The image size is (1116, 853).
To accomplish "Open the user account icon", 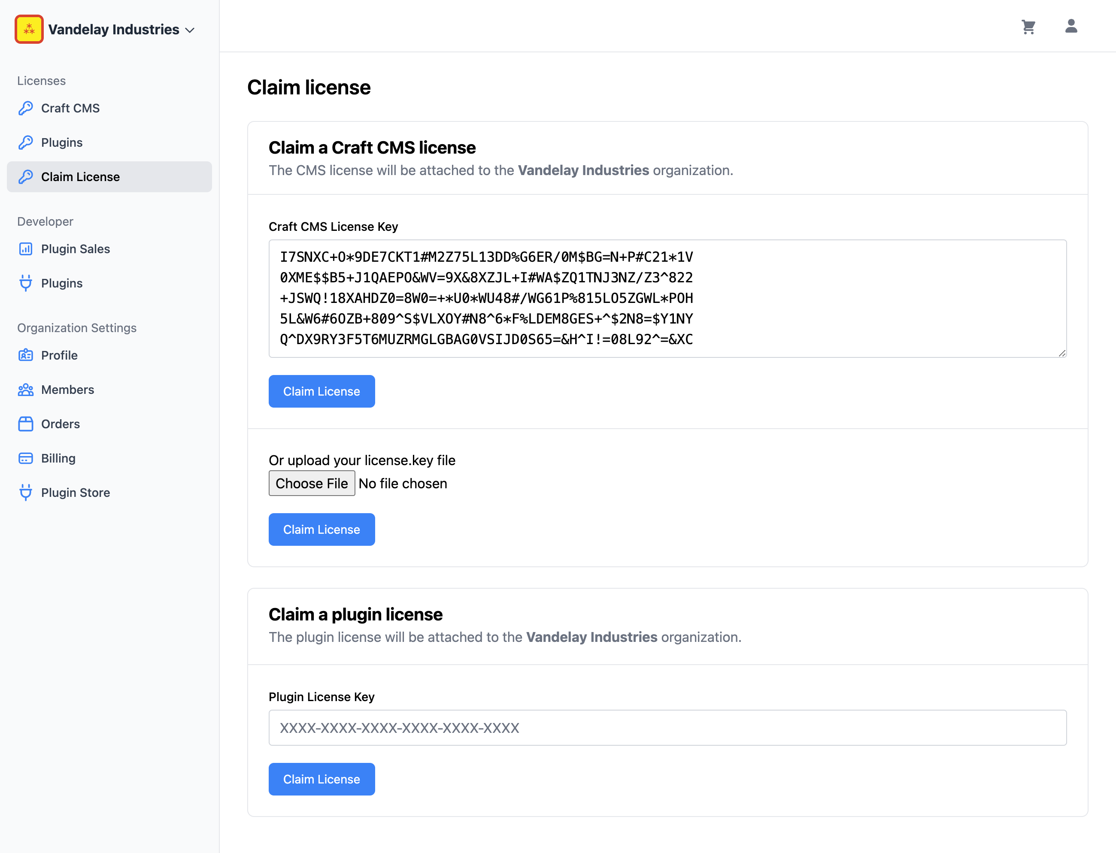I will [1071, 26].
